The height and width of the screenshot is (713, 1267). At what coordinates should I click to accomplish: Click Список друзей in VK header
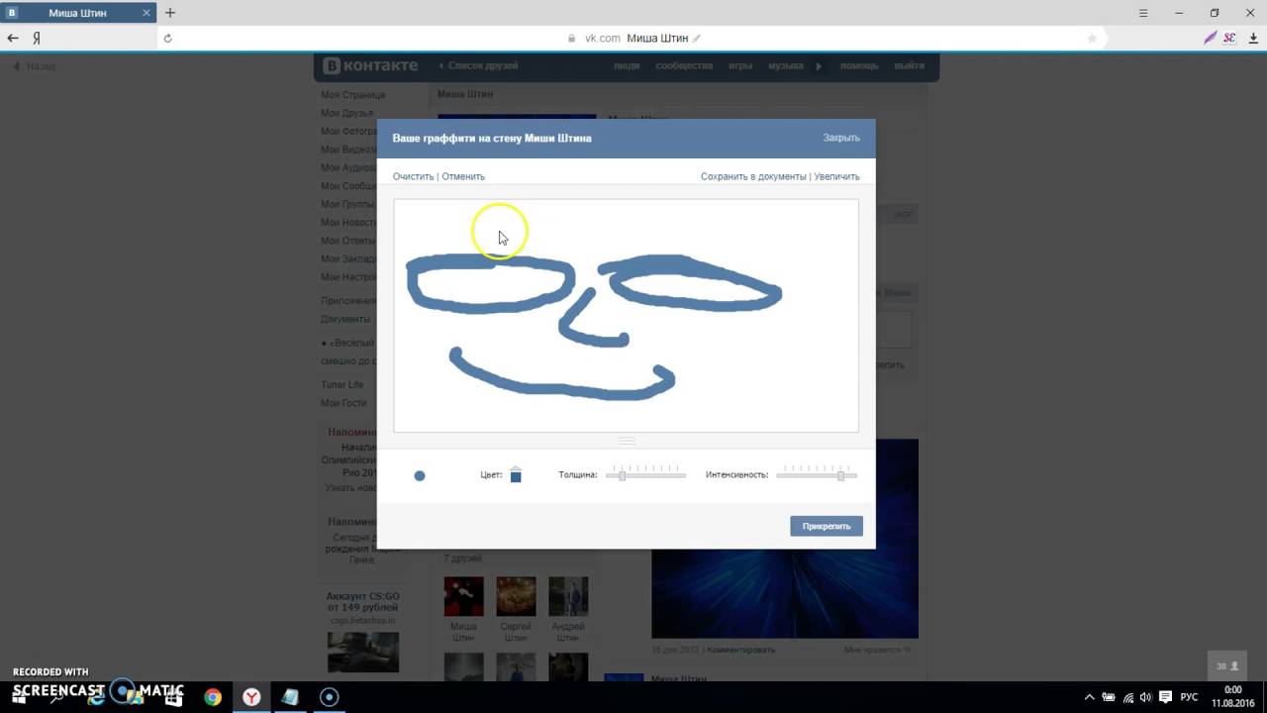point(479,65)
